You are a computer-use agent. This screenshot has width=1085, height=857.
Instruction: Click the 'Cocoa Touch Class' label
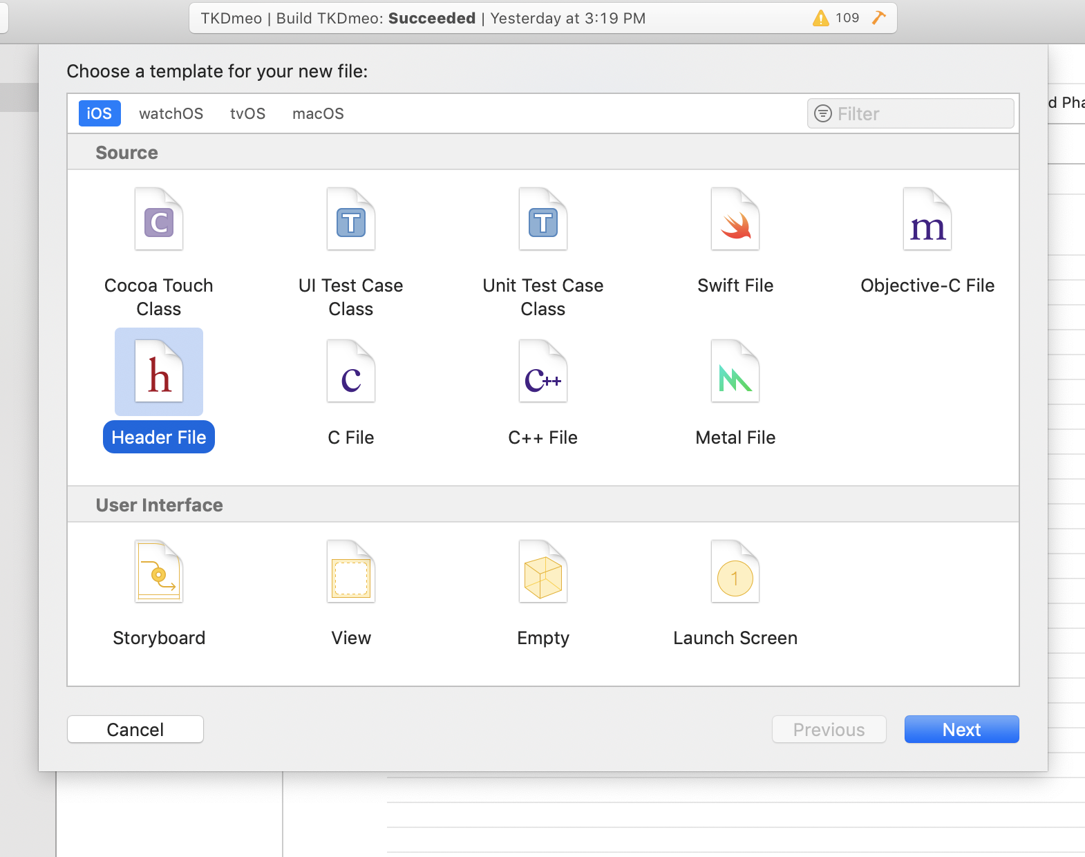[x=159, y=297]
